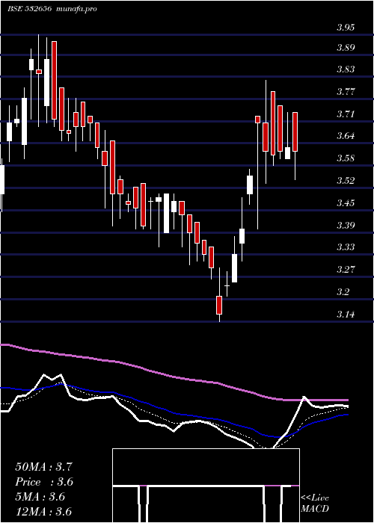Screen dimensions: 374x523
Task: Select the 3.71 price axis label
Action: (346, 114)
